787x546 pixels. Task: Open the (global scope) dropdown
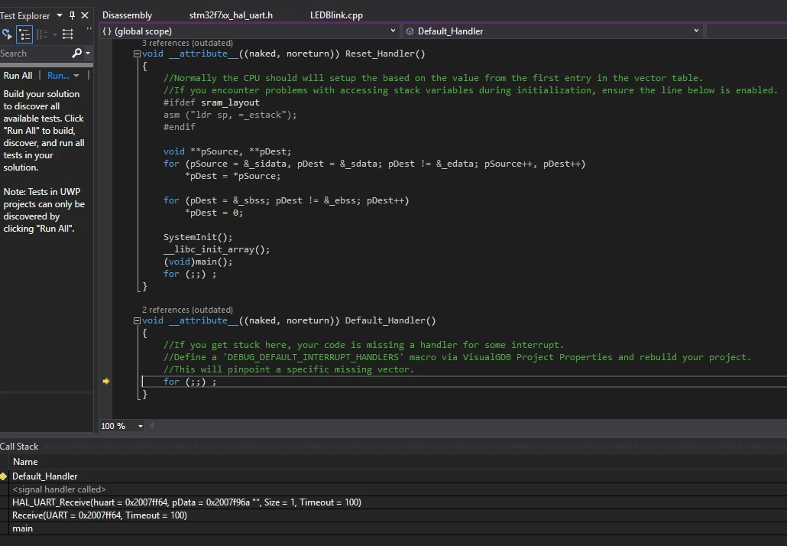coord(249,31)
